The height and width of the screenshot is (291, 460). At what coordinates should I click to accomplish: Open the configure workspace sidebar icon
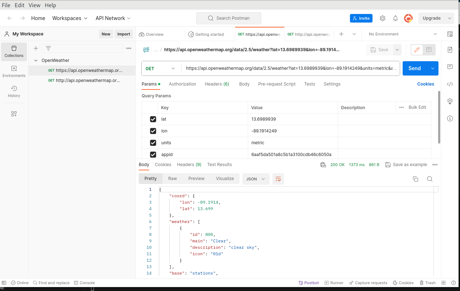pos(14,114)
